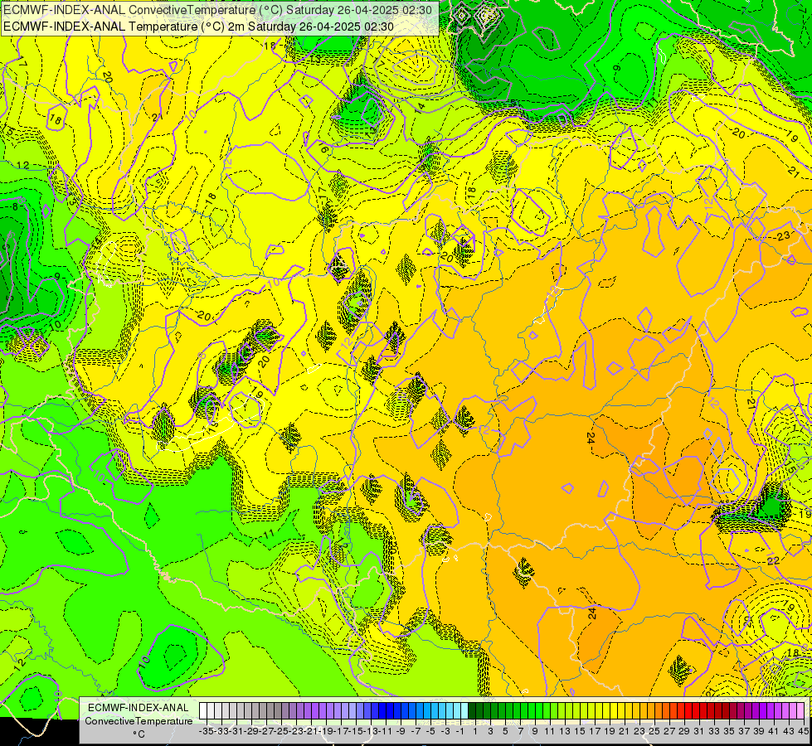Viewport: 812px width, 746px height.
Task: Click the -5 legend scale value
Action: point(430,732)
